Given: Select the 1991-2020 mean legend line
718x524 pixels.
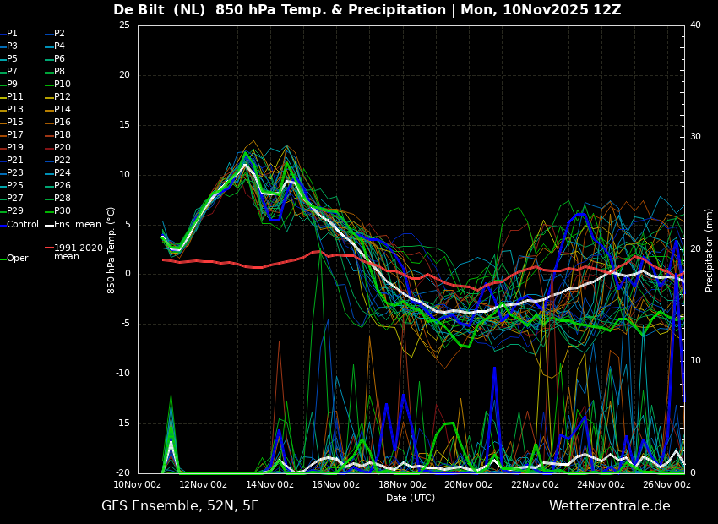Looking at the screenshot, I should click(x=49, y=248).
